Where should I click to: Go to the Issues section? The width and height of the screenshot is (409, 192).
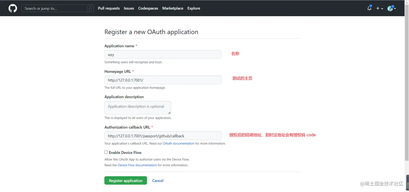(x=129, y=8)
